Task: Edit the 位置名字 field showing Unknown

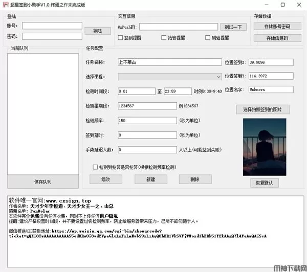Action: point(271,89)
